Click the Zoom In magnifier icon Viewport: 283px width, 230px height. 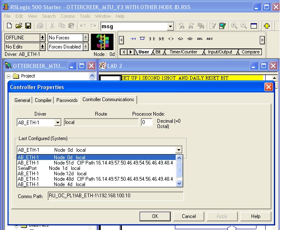(x=235, y=26)
